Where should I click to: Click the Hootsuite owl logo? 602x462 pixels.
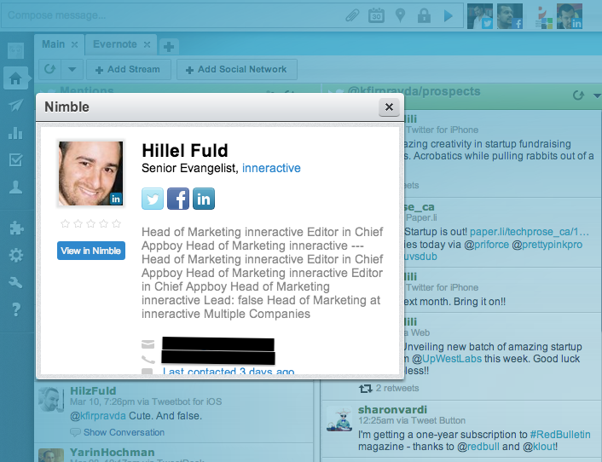15,50
